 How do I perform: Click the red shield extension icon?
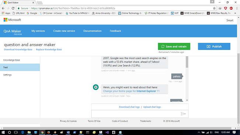pyautogui.click(x=226, y=8)
